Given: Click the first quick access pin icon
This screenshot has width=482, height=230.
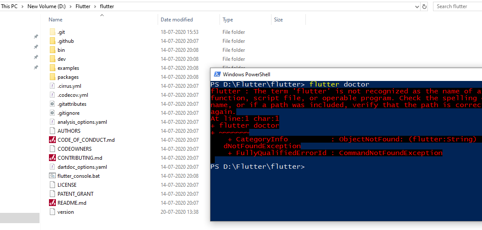Looking at the screenshot, I should pyautogui.click(x=36, y=36).
